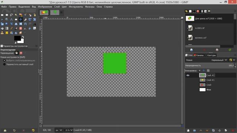Toggle lock pixels for the layer
The image size is (237, 133).
pos(199,71)
